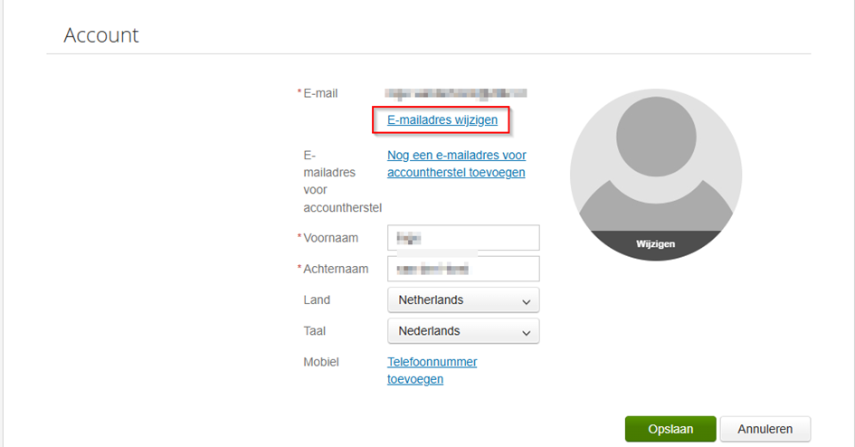Click Wijzigen on the profile picture
The image size is (855, 447).
655,244
